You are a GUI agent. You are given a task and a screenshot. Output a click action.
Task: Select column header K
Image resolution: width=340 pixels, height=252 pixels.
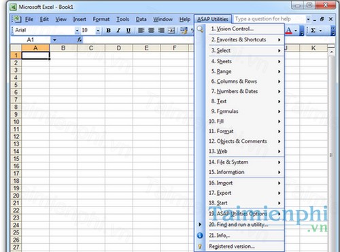(x=313, y=48)
